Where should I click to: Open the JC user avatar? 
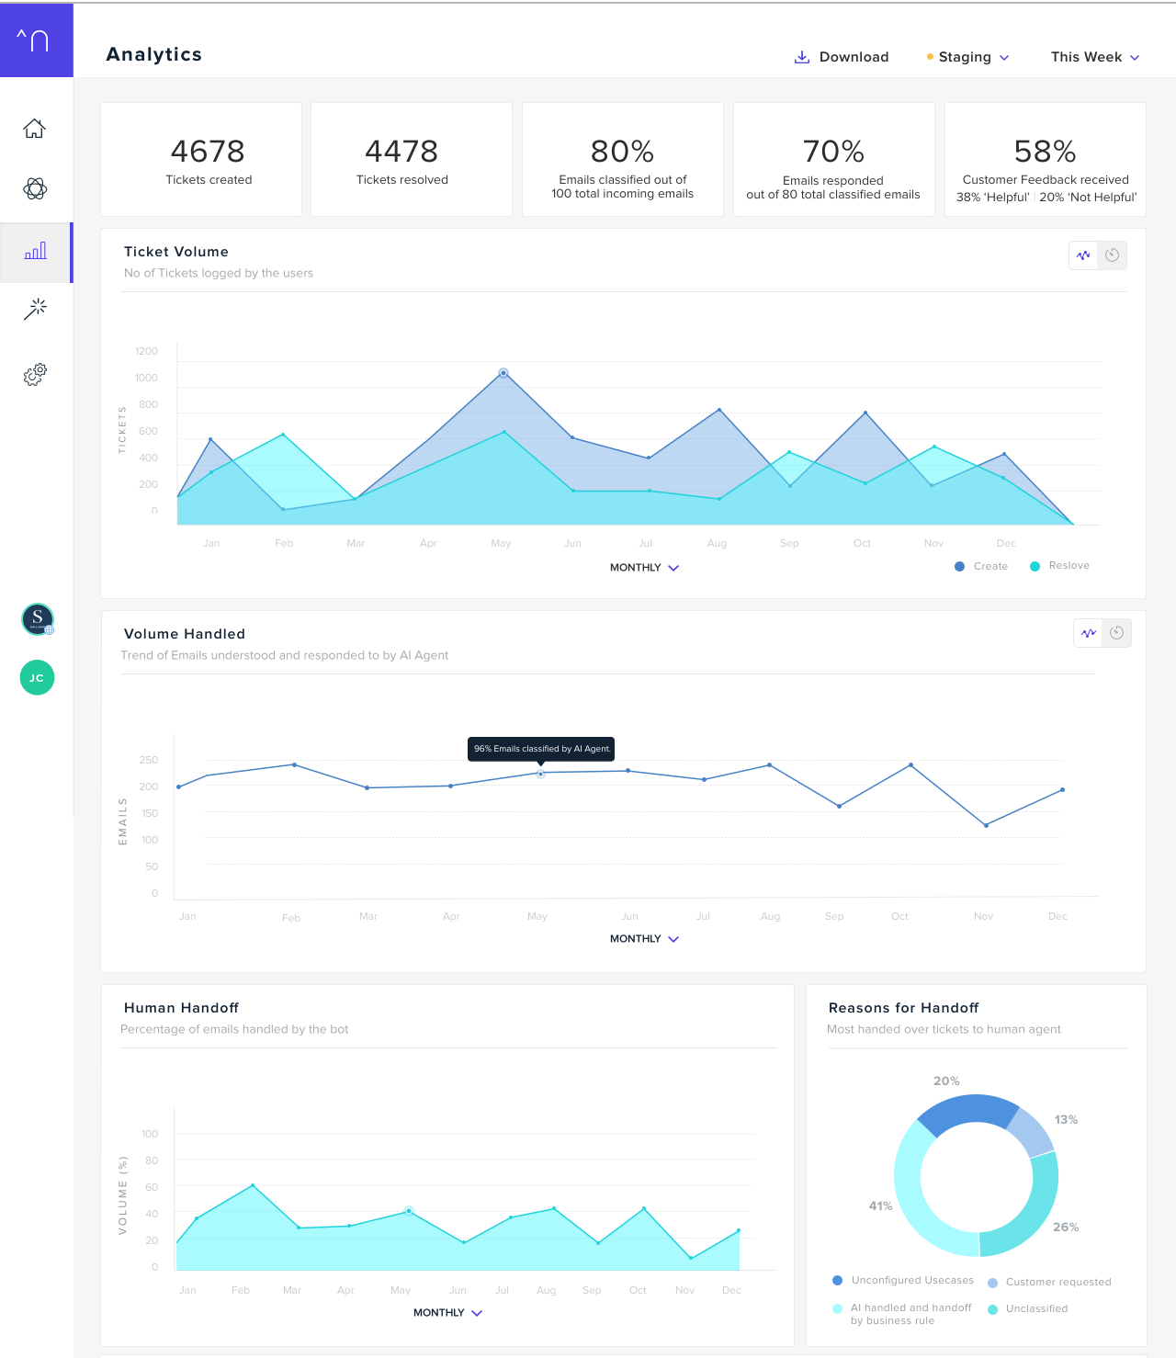pos(37,677)
